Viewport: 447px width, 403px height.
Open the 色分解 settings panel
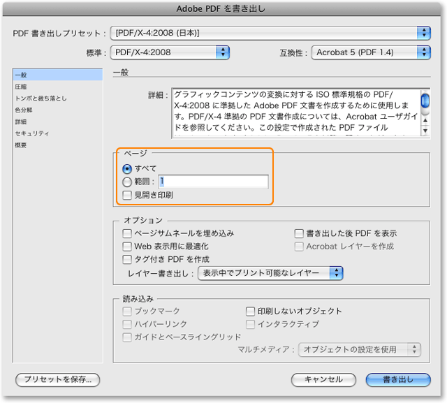point(24,110)
